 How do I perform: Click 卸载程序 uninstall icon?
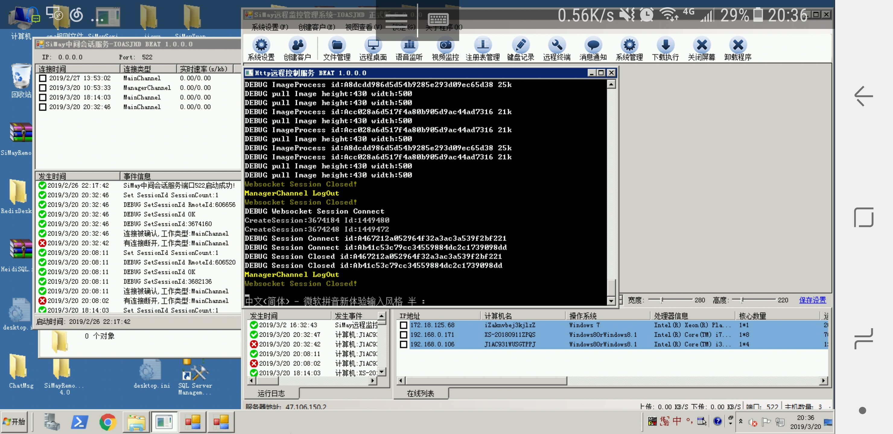click(x=738, y=49)
